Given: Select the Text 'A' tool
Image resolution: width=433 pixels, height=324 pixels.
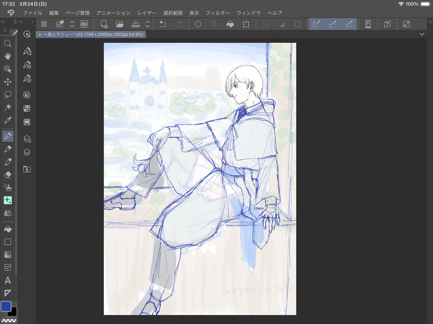Looking at the screenshot, I should [8, 280].
